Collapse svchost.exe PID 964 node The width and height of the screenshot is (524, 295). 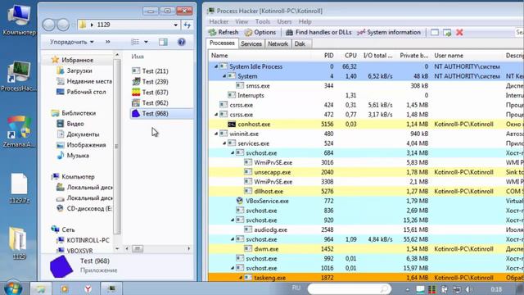coord(233,239)
